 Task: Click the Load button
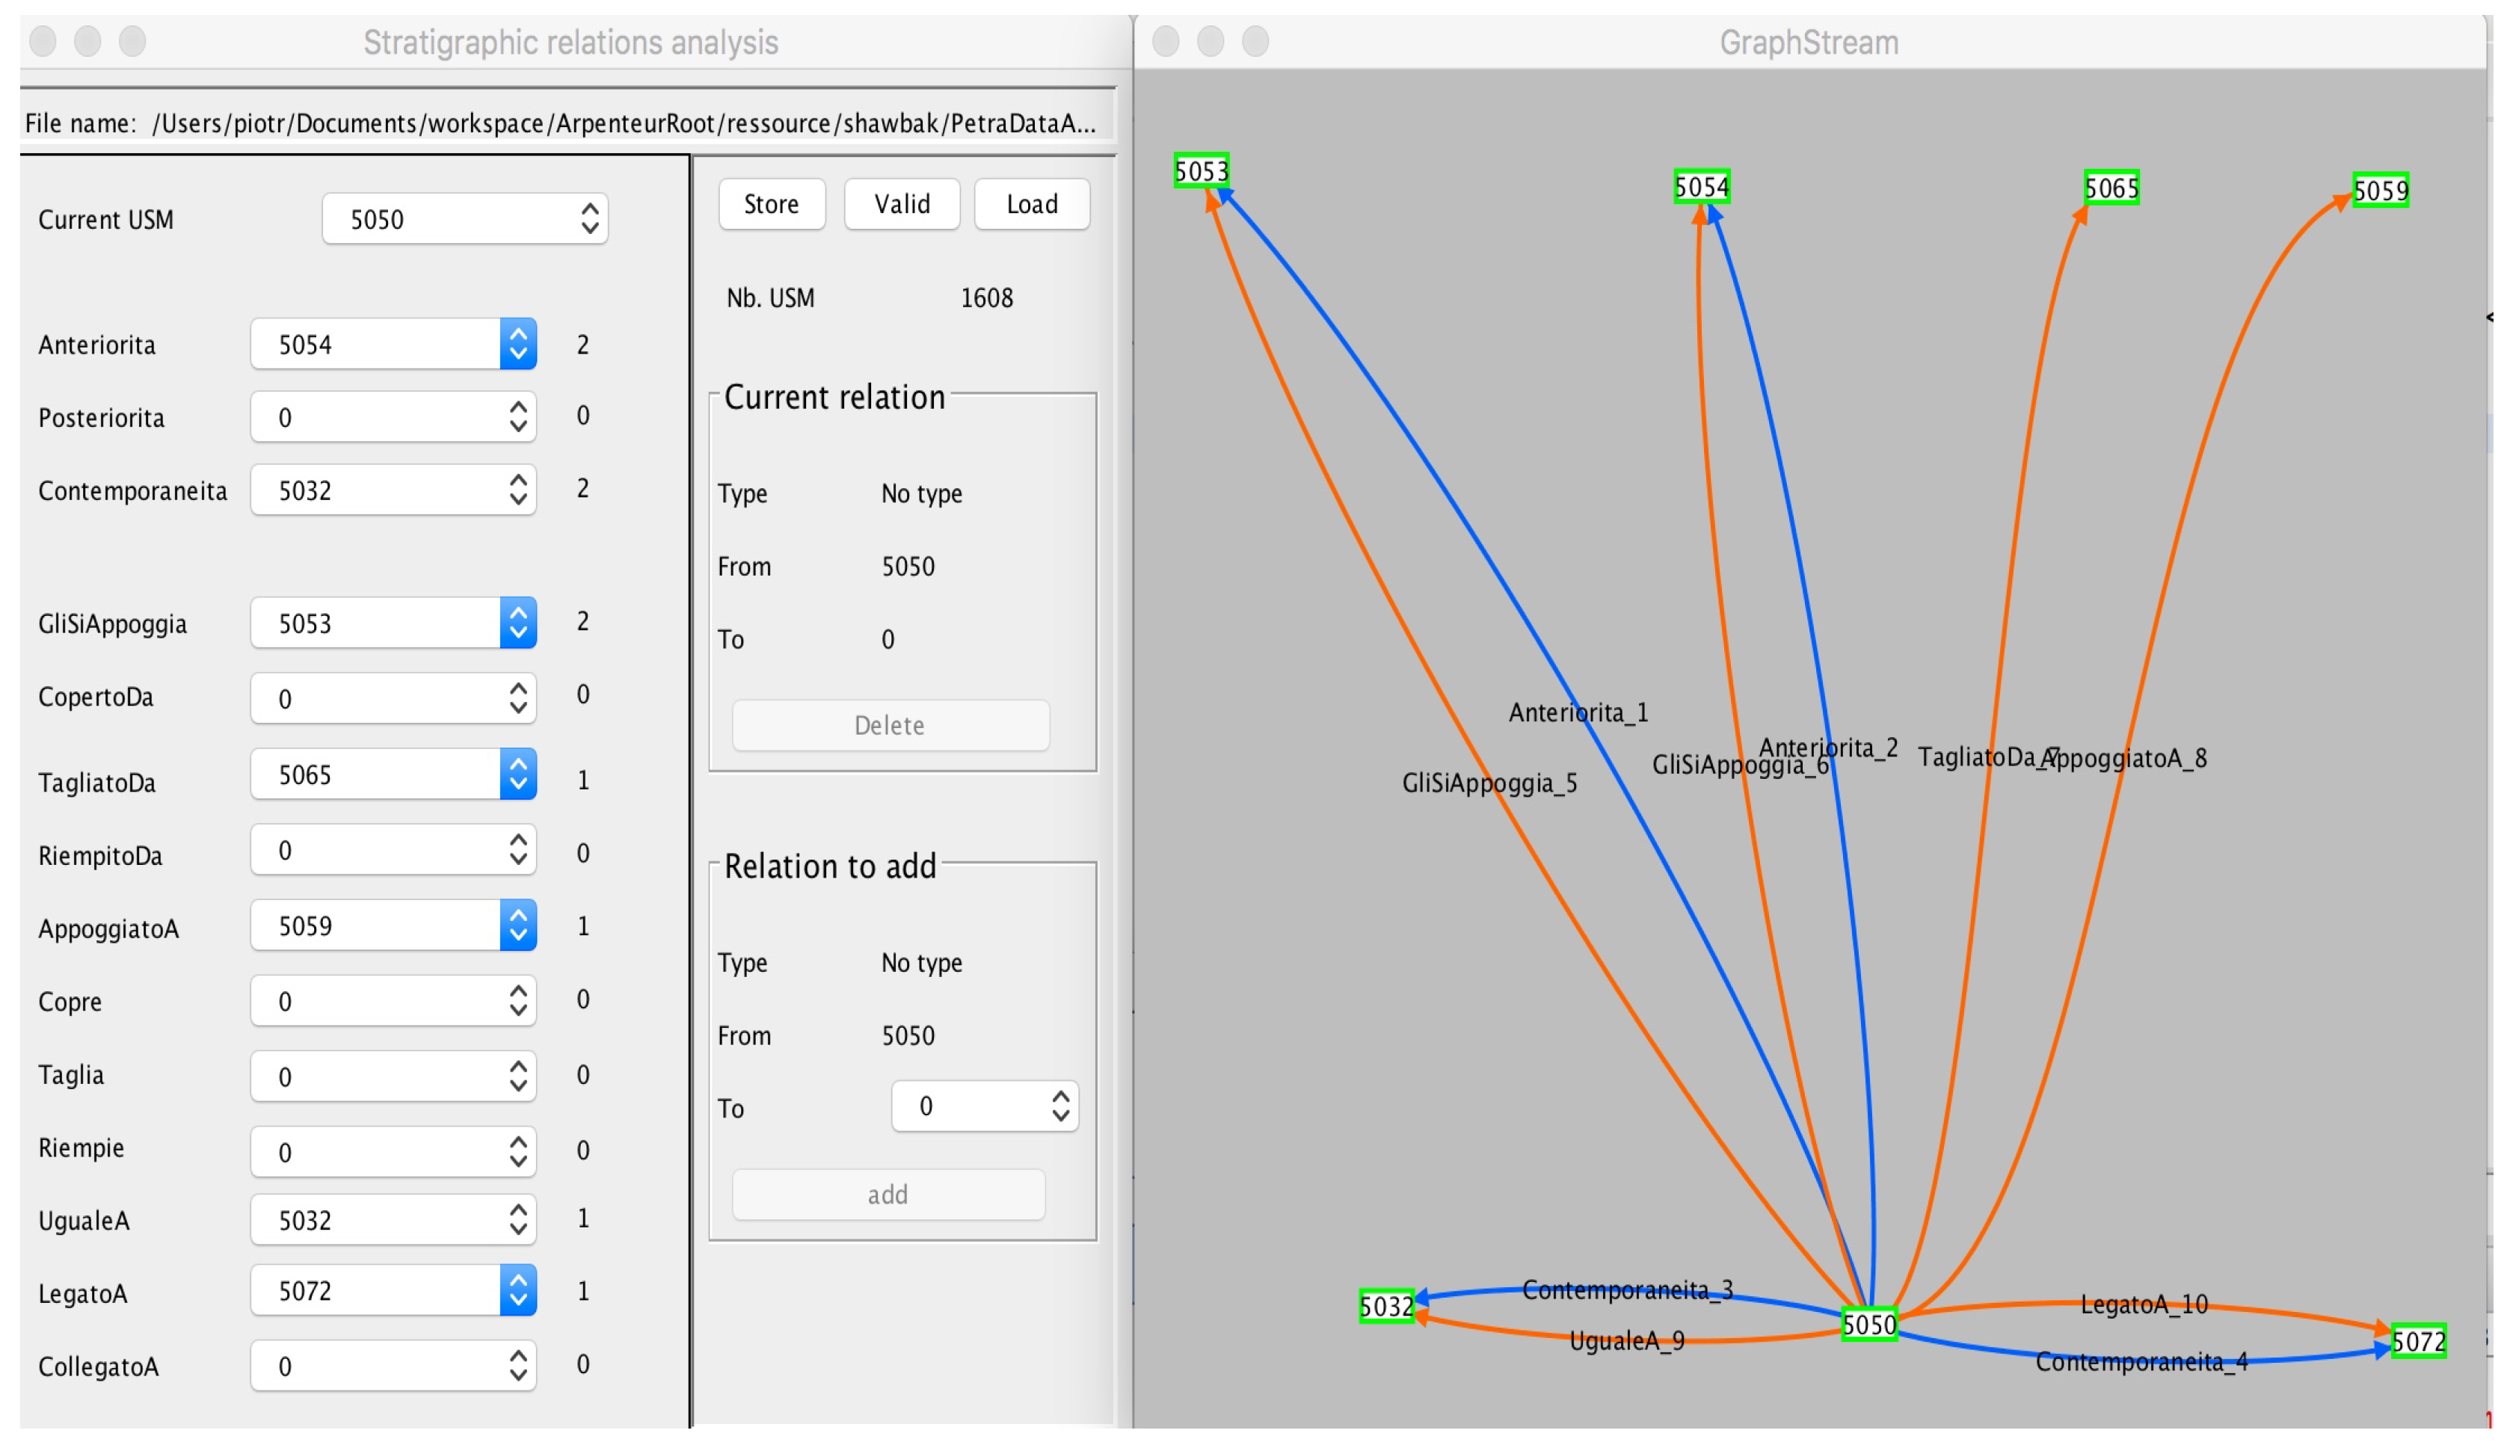1031,204
